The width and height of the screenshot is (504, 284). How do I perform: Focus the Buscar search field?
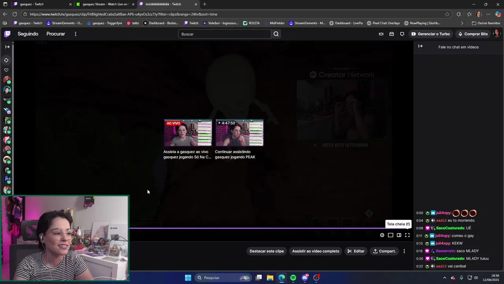click(x=224, y=34)
